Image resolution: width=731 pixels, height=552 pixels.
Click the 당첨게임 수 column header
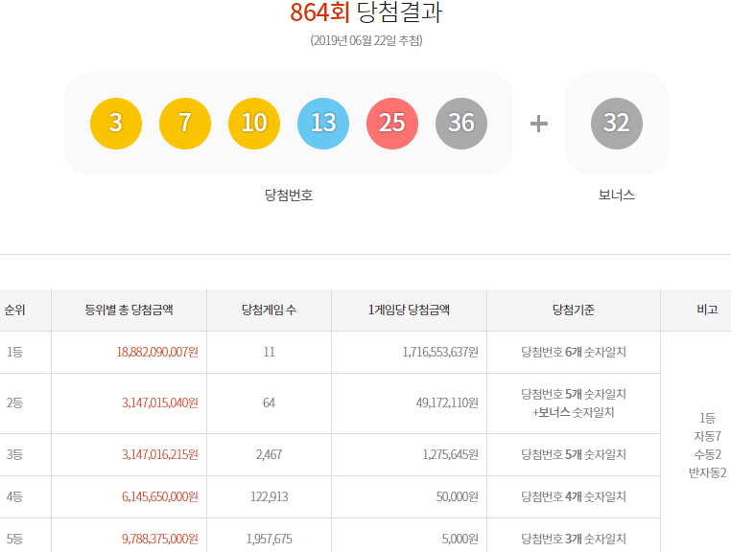click(269, 310)
